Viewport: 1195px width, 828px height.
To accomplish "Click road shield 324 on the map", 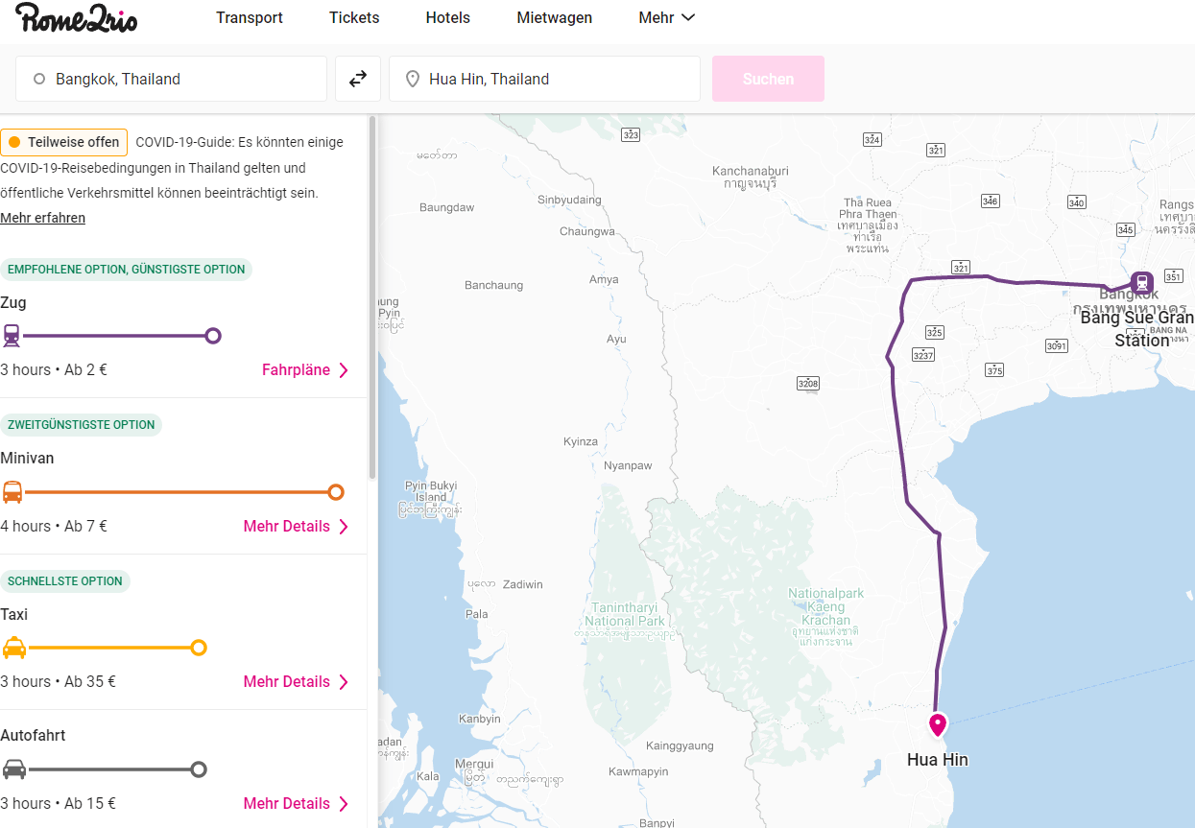I will pos(872,140).
